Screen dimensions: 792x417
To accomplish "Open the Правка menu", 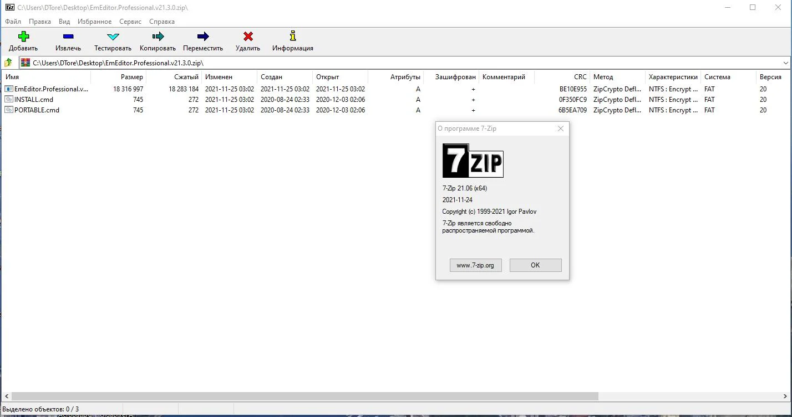I will pyautogui.click(x=40, y=21).
